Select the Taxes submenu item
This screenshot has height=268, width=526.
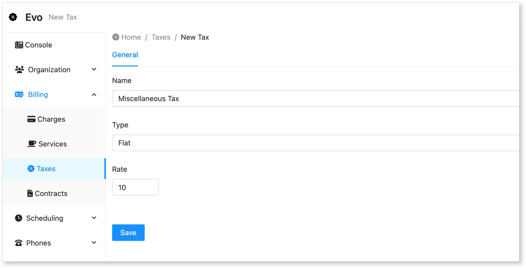coord(54,169)
